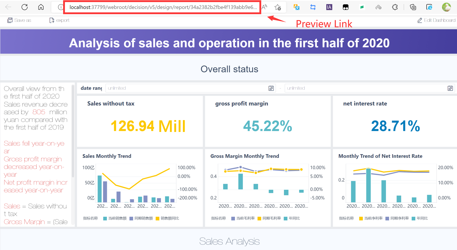The image size is (457, 250).
Task: Open the translate extension icon
Action: [297, 7]
